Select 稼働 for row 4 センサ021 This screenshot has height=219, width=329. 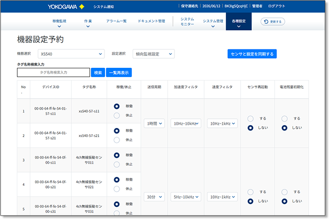(x=117, y=180)
